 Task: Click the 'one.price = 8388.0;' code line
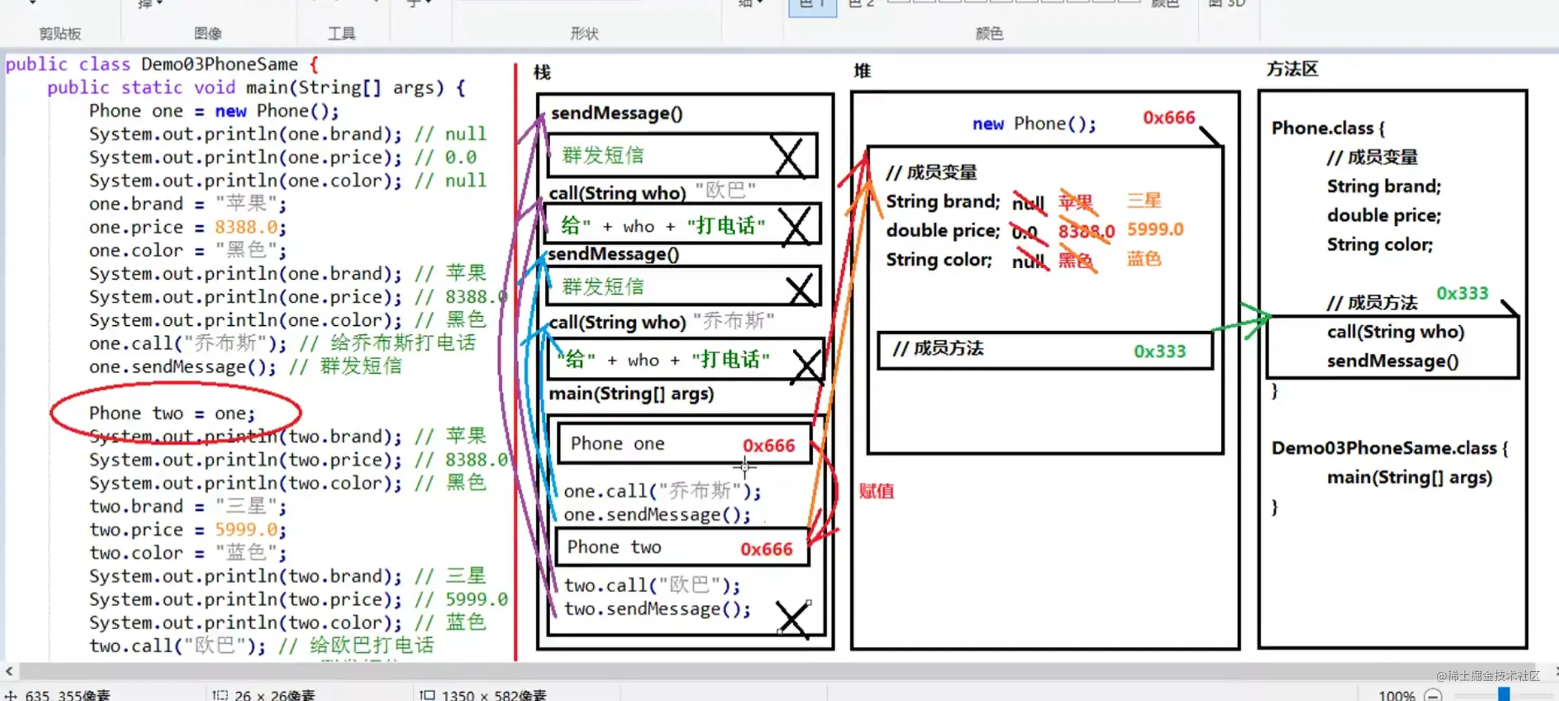(188, 227)
